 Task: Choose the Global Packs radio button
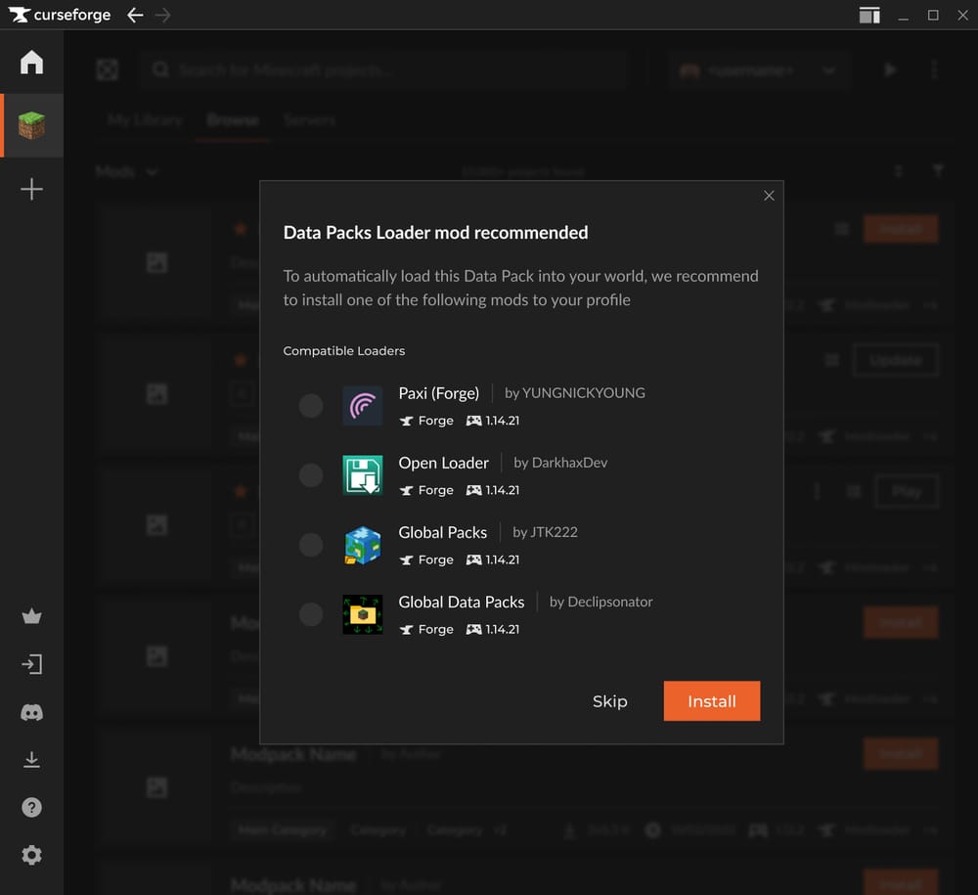(311, 545)
